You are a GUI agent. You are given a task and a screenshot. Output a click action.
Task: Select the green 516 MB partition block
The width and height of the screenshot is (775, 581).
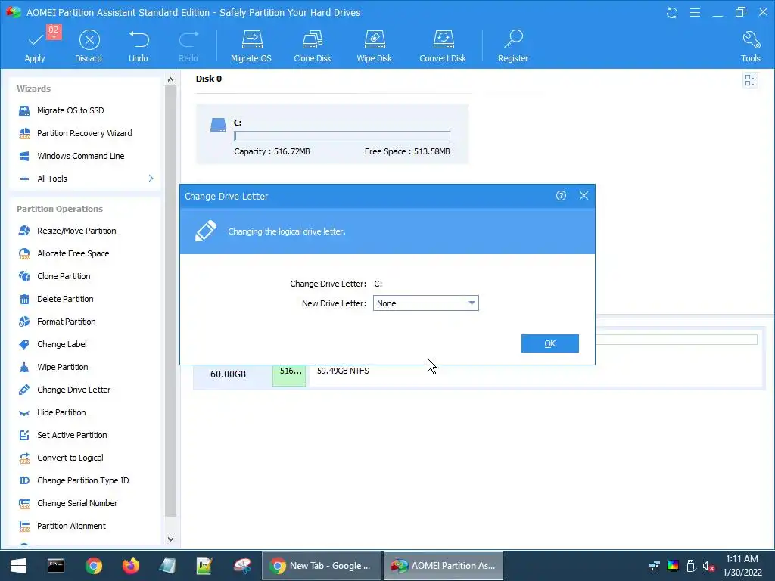pos(289,375)
